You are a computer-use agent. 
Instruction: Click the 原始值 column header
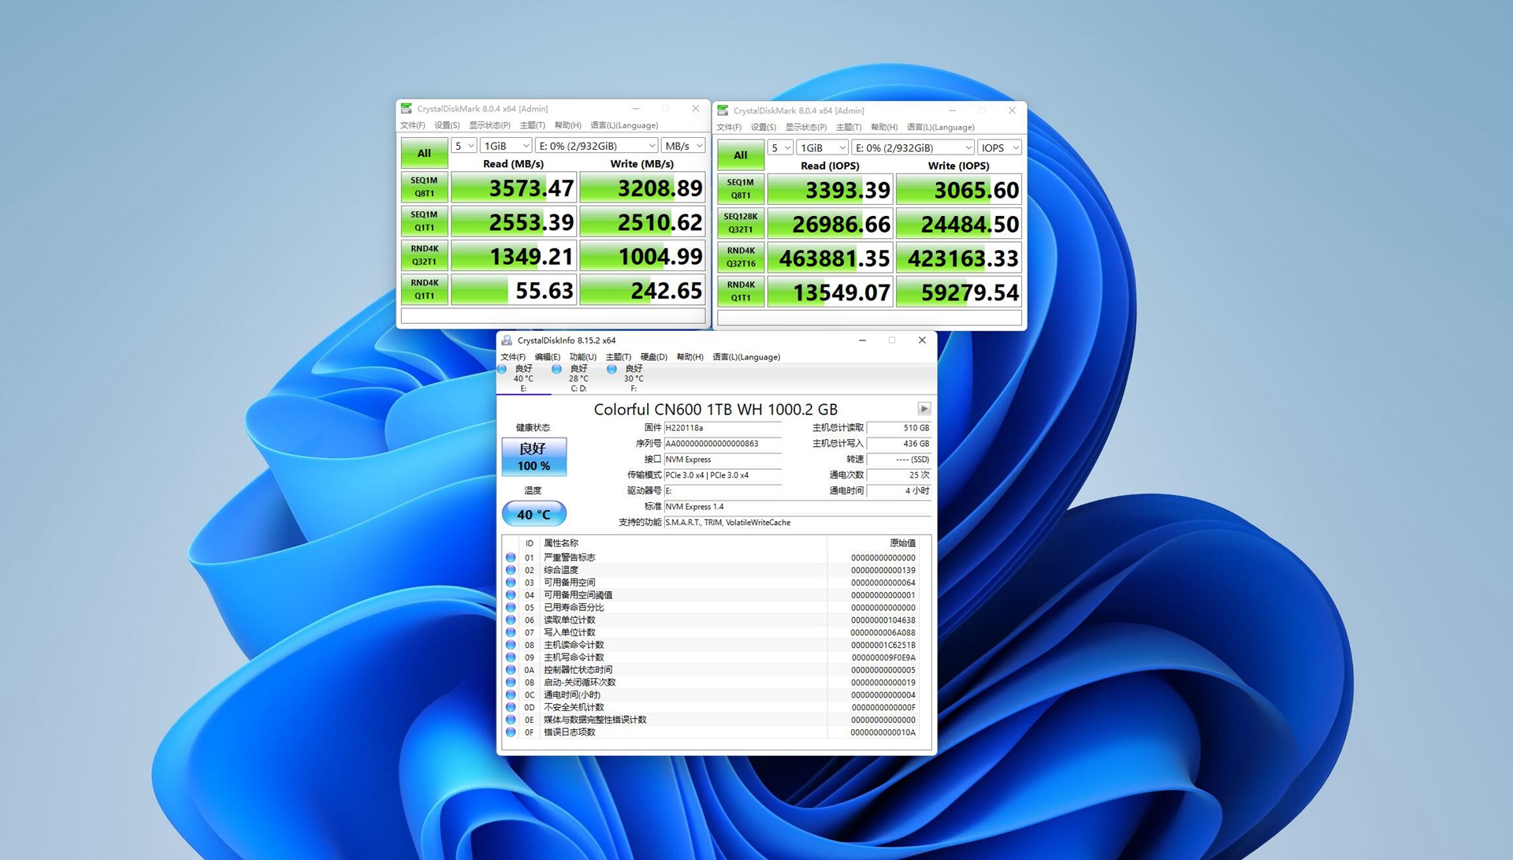[901, 543]
